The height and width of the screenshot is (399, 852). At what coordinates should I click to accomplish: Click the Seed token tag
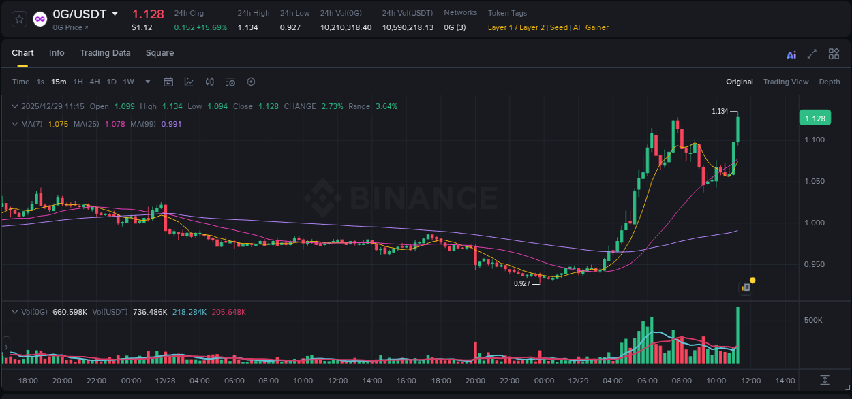pyautogui.click(x=559, y=27)
